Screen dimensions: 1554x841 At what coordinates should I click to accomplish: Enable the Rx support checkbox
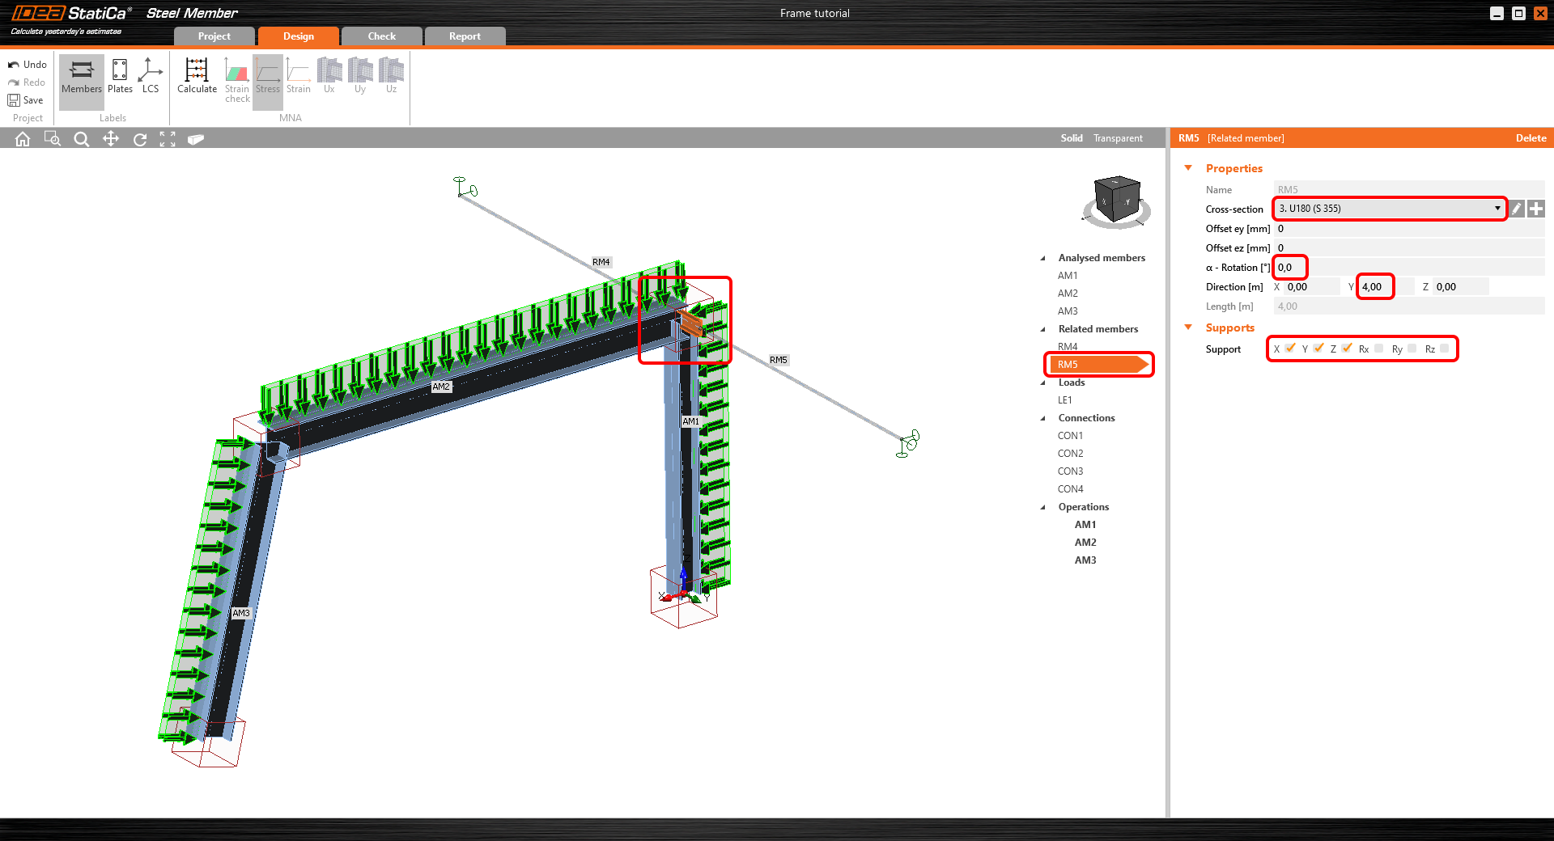pos(1379,349)
